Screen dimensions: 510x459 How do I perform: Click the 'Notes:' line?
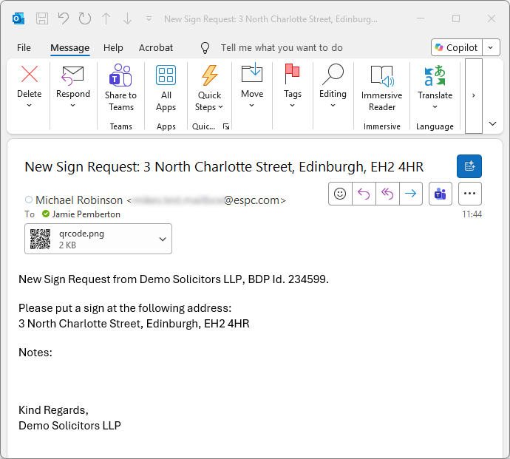click(x=35, y=353)
